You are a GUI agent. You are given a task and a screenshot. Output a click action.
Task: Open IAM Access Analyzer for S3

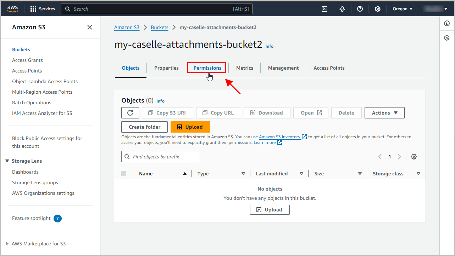[x=42, y=113]
